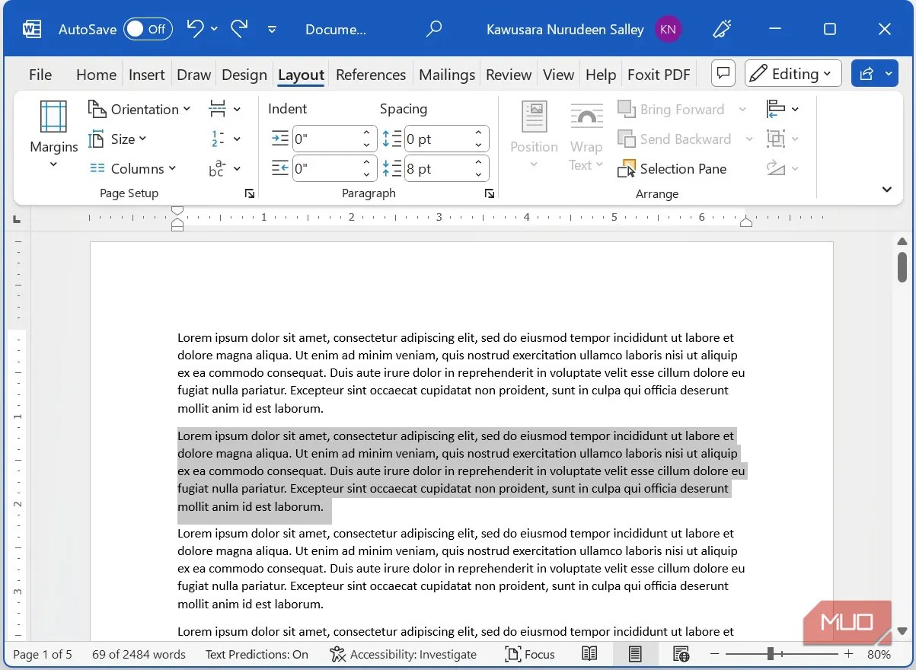Turn off Text Predictions
The width and height of the screenshot is (916, 670).
(257, 654)
